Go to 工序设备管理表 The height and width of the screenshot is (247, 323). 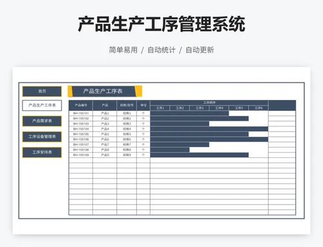tap(42, 137)
